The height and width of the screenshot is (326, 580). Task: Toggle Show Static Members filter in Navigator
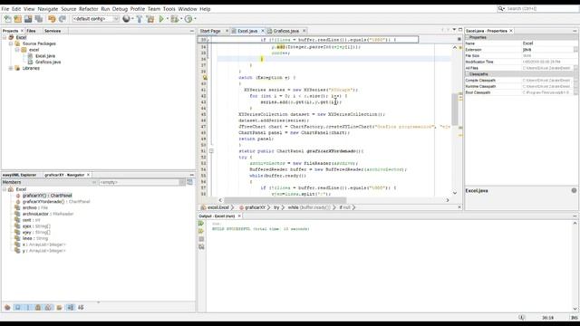tap(28, 308)
